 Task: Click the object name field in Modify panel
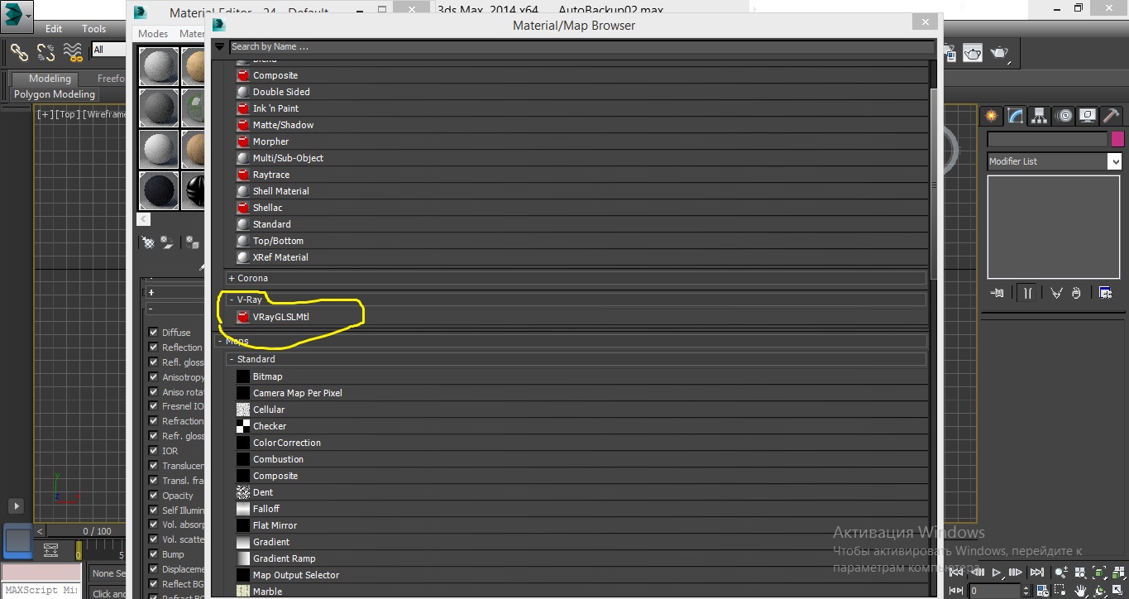[x=1047, y=139]
